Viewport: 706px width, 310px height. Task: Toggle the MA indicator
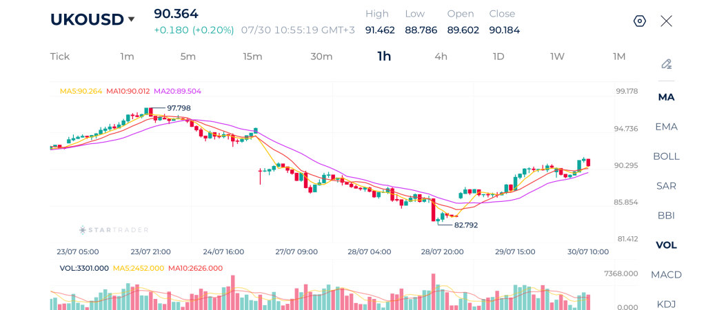point(667,97)
